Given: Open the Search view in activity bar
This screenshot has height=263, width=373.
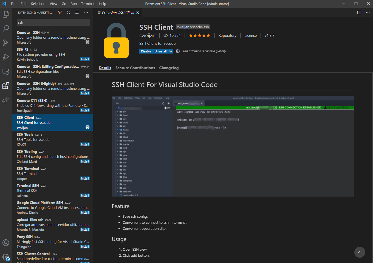Looking at the screenshot, I should pos(6,28).
